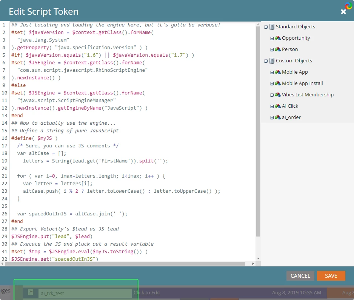The image size is (354, 300).
Task: Click the editor scroll-down arrow
Action: click(x=258, y=258)
